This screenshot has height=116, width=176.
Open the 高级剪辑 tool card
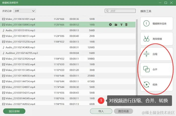157,39
